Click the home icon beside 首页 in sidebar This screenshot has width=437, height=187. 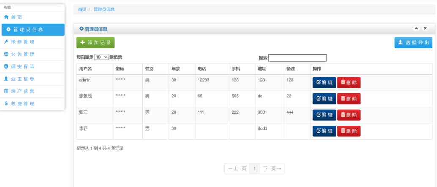click(6, 17)
